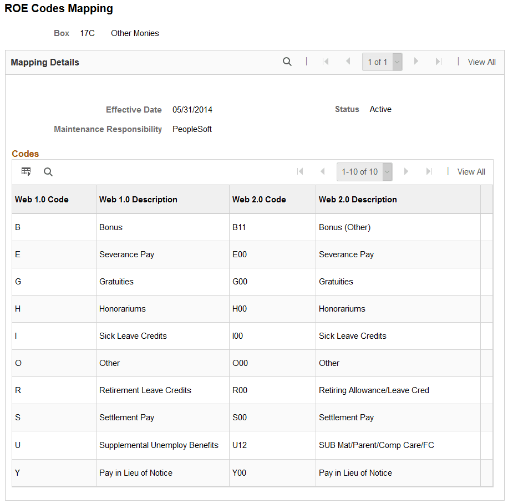Viewport: 508px width, 504px height.
Task: Click View All in the Mapping Details header
Action: click(x=481, y=62)
